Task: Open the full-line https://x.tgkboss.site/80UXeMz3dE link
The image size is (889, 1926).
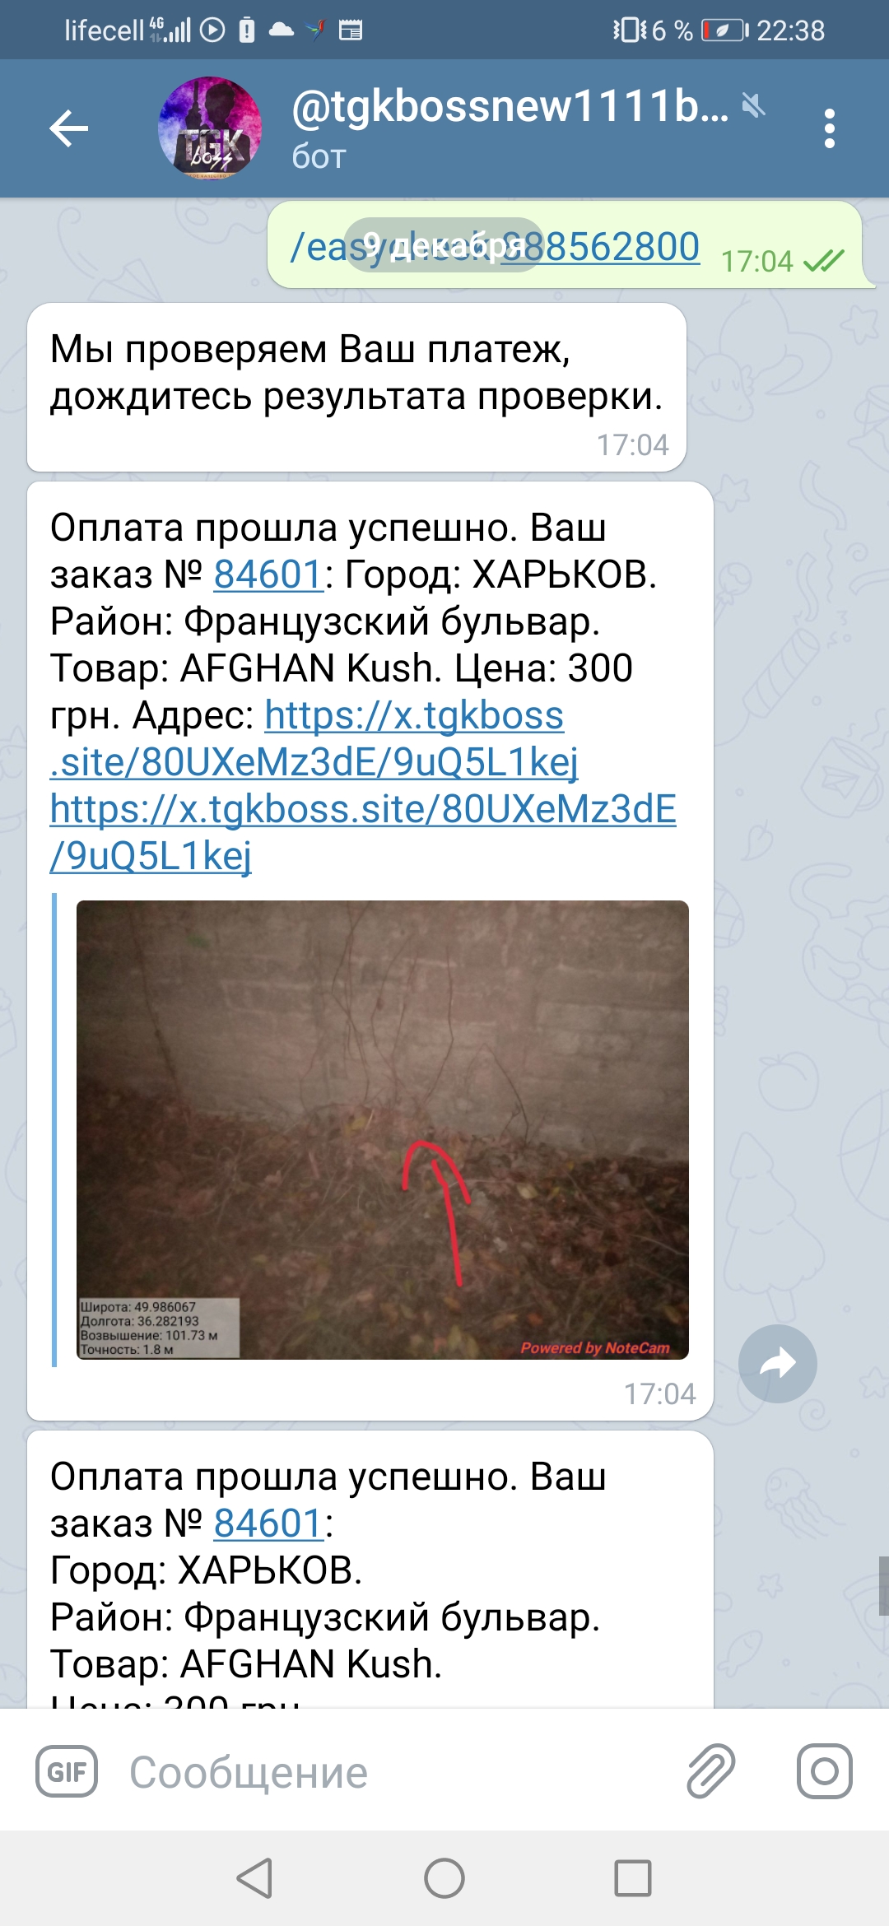Action: tap(363, 832)
